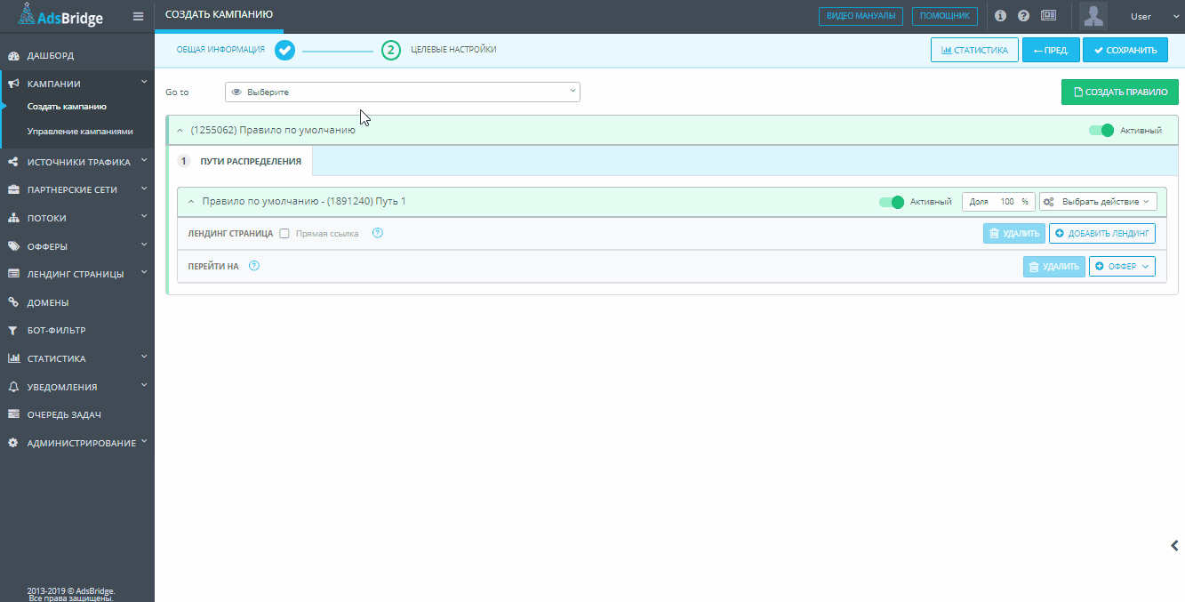Click the Помощник button
The height and width of the screenshot is (602, 1185).
(x=945, y=16)
